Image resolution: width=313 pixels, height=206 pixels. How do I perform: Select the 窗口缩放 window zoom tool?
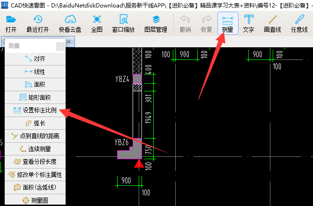tap(123, 23)
